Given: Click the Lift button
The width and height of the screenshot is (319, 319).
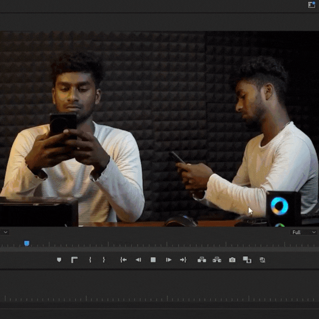Looking at the screenshot, I should (x=202, y=260).
